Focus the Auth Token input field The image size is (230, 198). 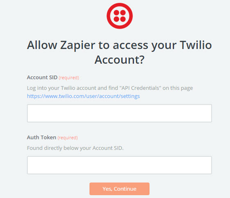(120, 165)
